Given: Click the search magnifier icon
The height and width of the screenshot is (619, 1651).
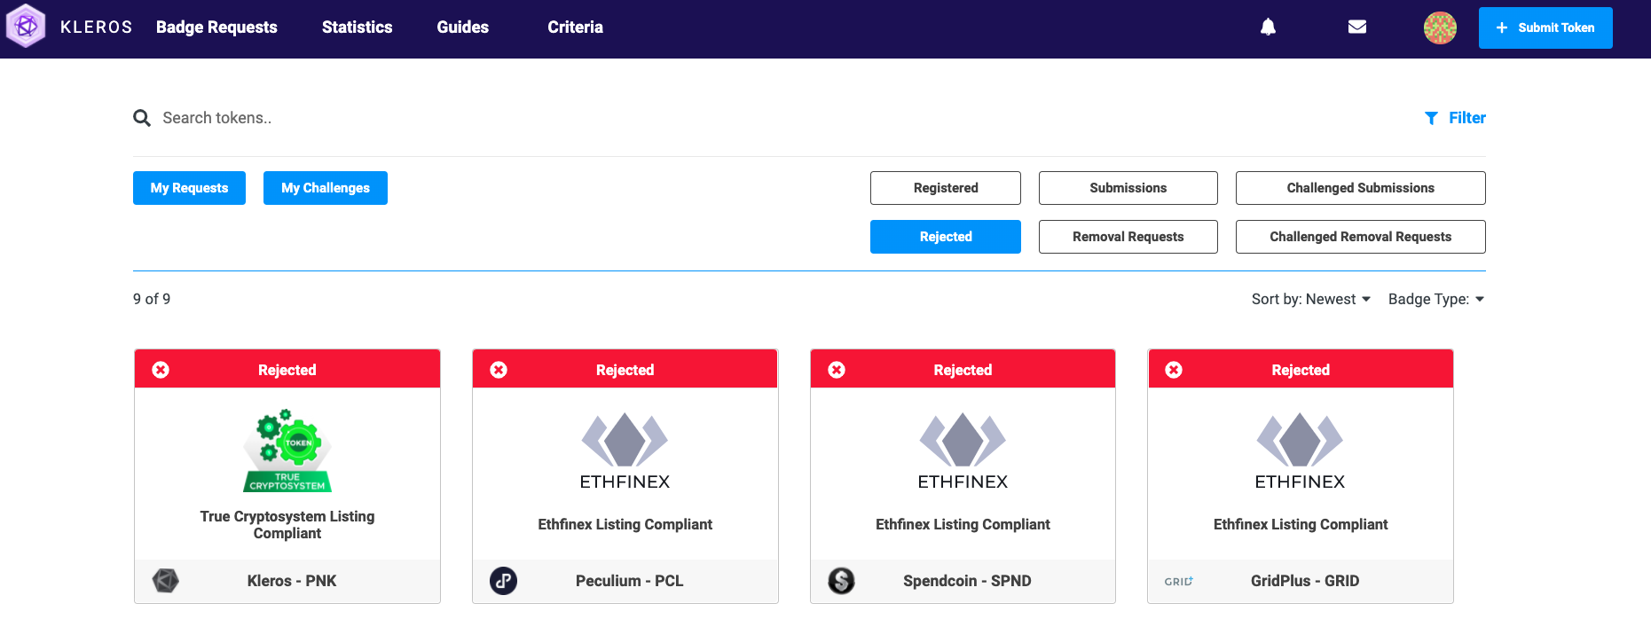Looking at the screenshot, I should tap(142, 118).
